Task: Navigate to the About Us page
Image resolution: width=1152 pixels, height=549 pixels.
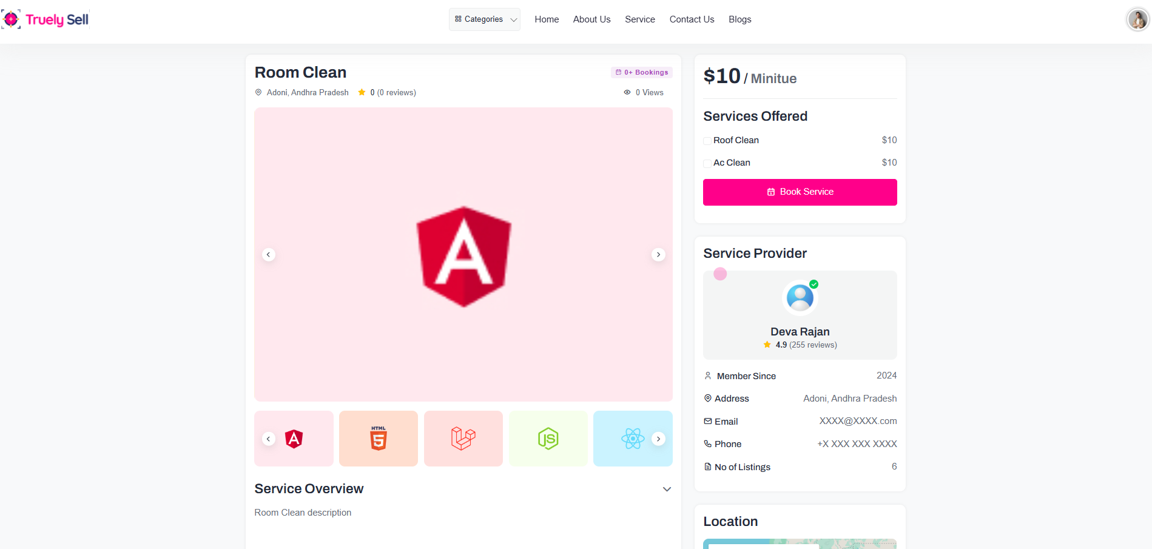Action: point(591,19)
